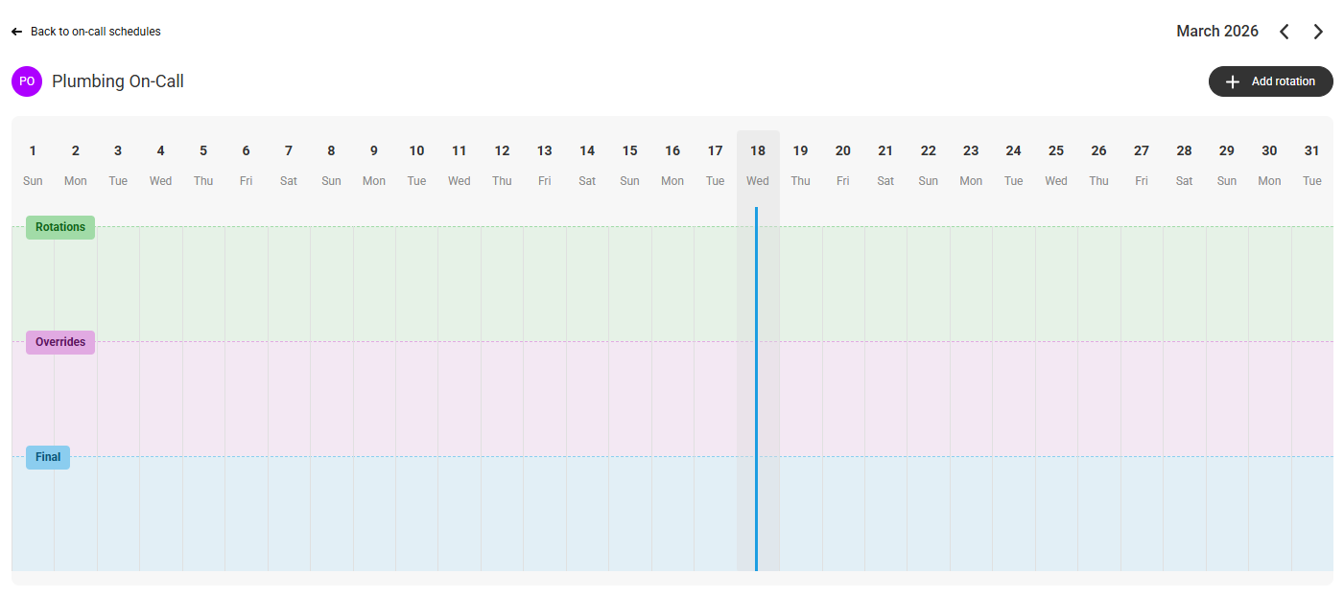
Task: Select day 14 Sat header
Action: 587,165
